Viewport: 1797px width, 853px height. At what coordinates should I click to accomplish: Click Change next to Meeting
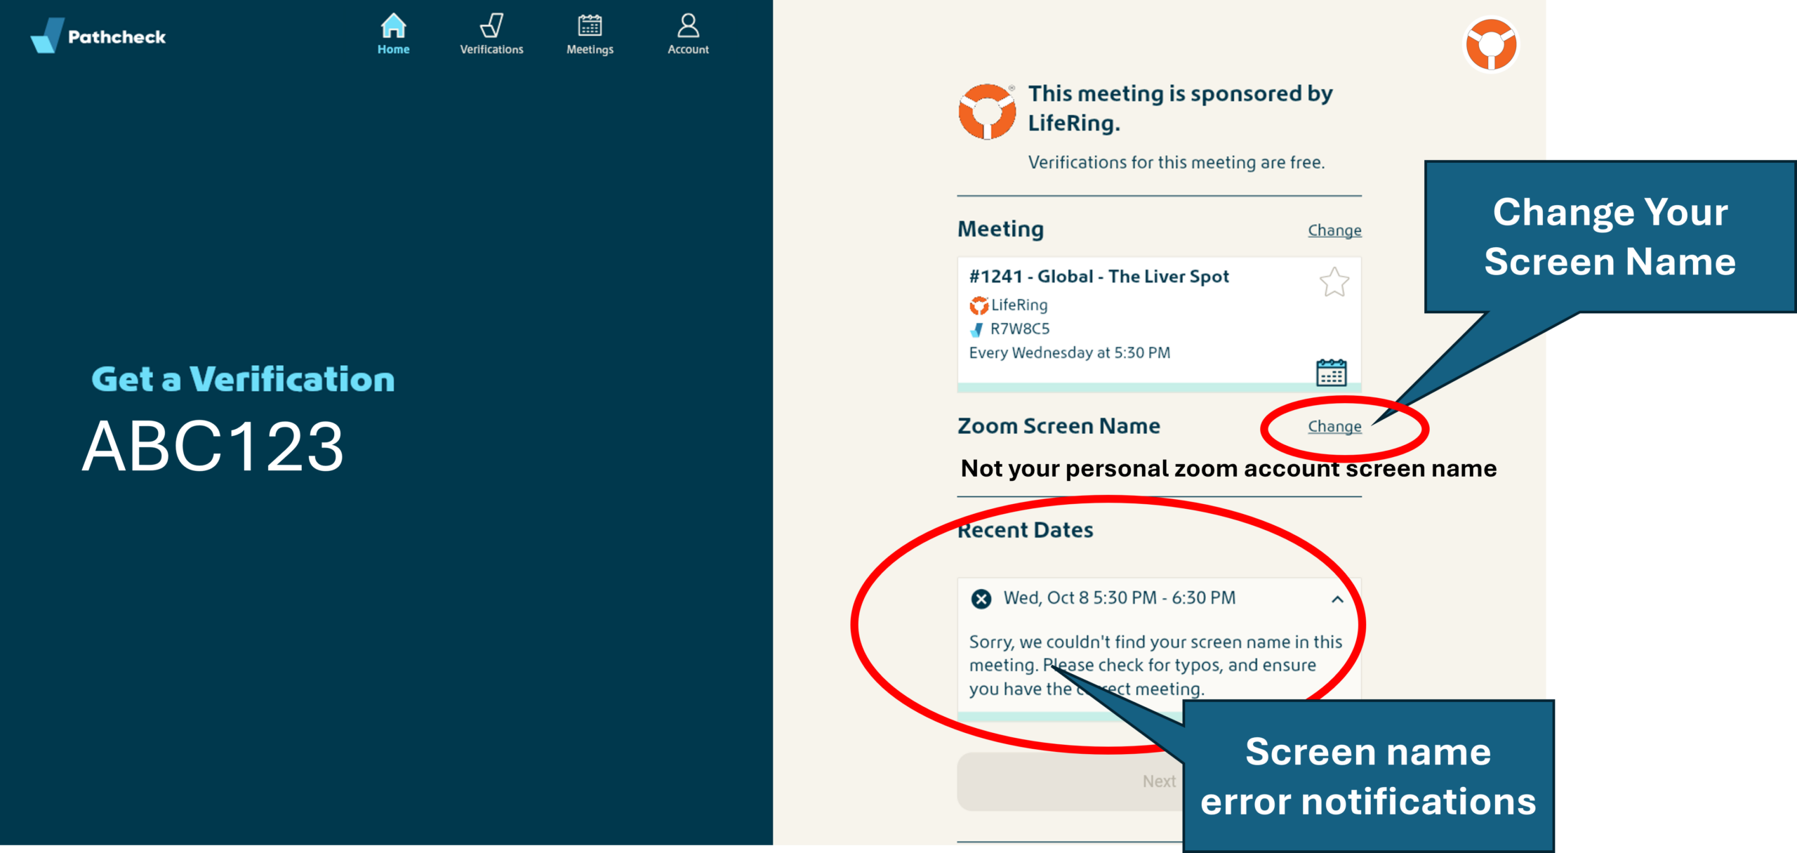tap(1334, 230)
